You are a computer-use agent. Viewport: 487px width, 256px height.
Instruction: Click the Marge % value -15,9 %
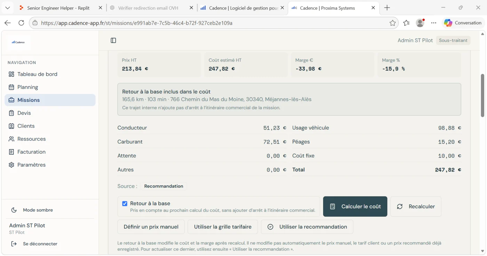click(x=393, y=69)
